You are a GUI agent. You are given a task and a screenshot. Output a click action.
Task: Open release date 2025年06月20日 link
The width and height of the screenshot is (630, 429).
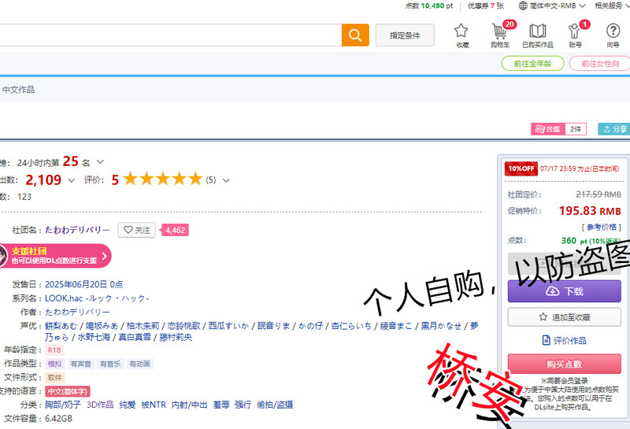(84, 284)
